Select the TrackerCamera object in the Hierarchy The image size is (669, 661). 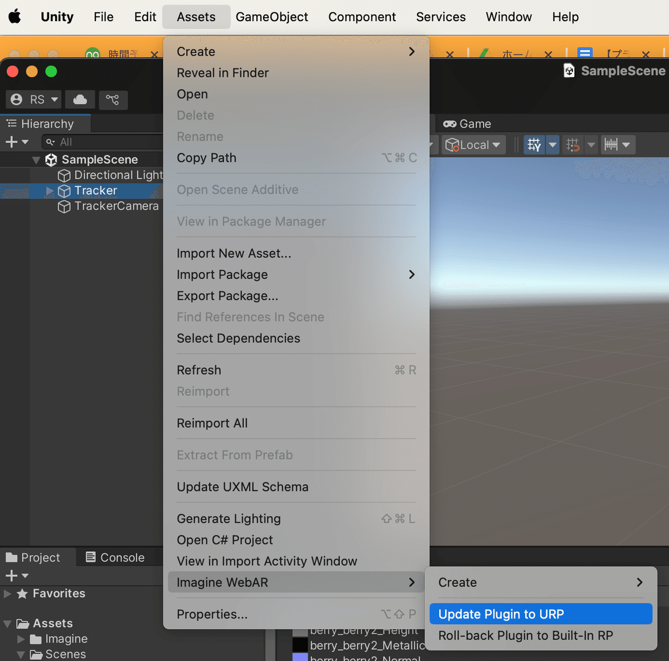pos(116,206)
